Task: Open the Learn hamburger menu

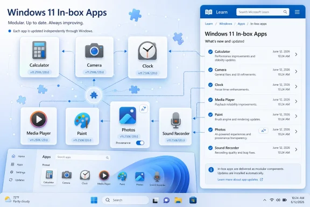Action: (297, 12)
